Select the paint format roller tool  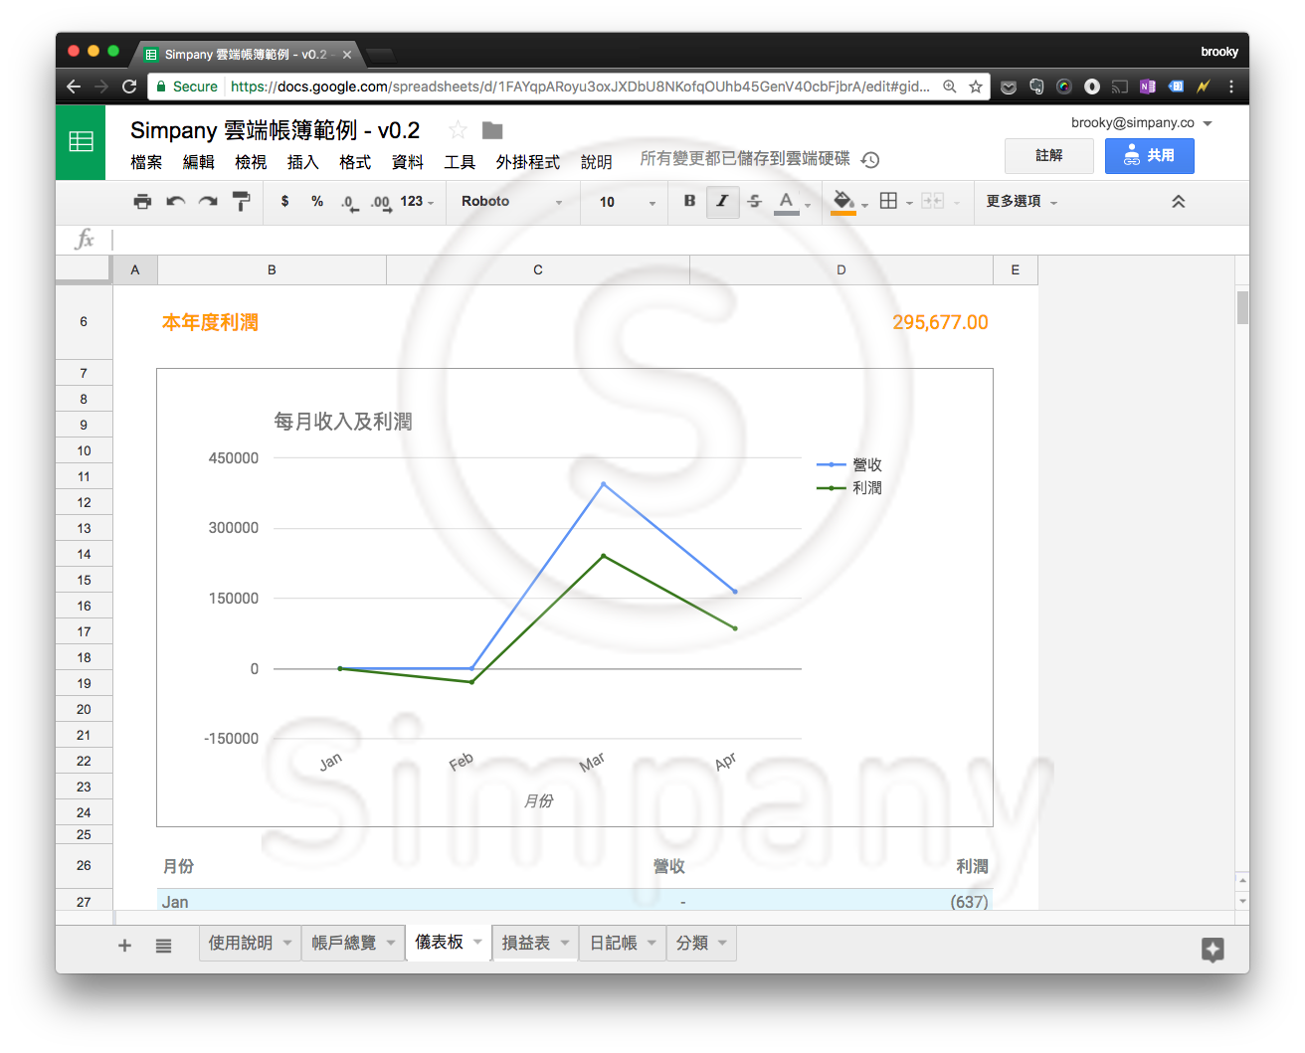coord(241,202)
